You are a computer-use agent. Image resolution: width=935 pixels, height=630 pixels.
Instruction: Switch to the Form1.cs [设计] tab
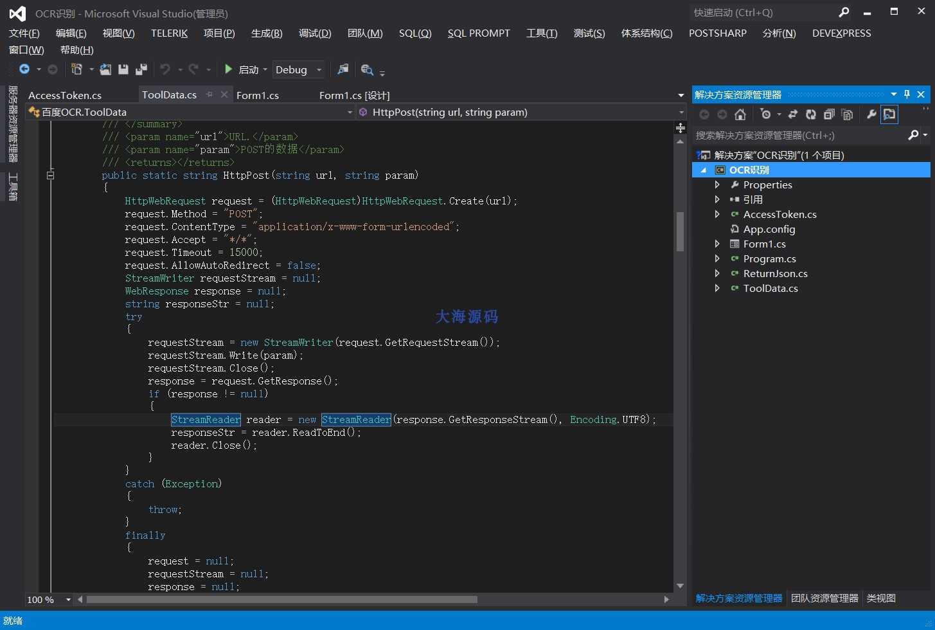[355, 95]
